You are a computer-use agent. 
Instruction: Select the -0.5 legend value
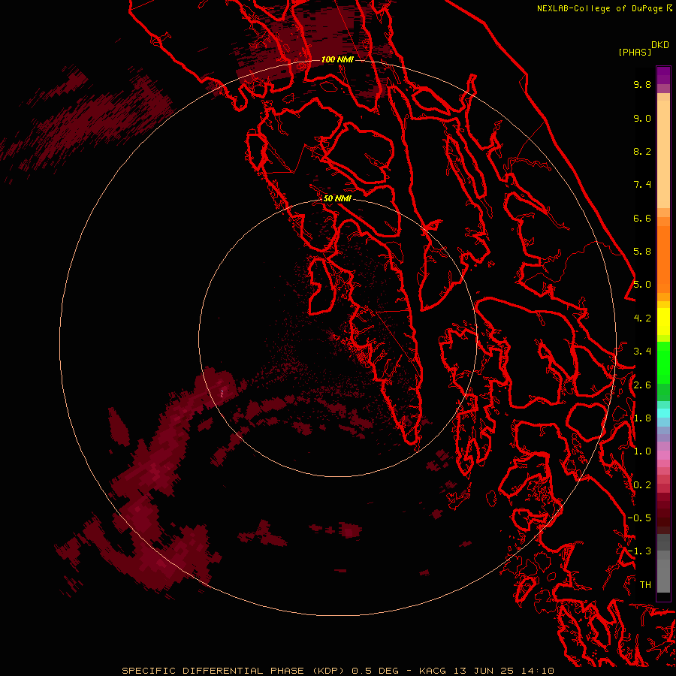pos(639,518)
